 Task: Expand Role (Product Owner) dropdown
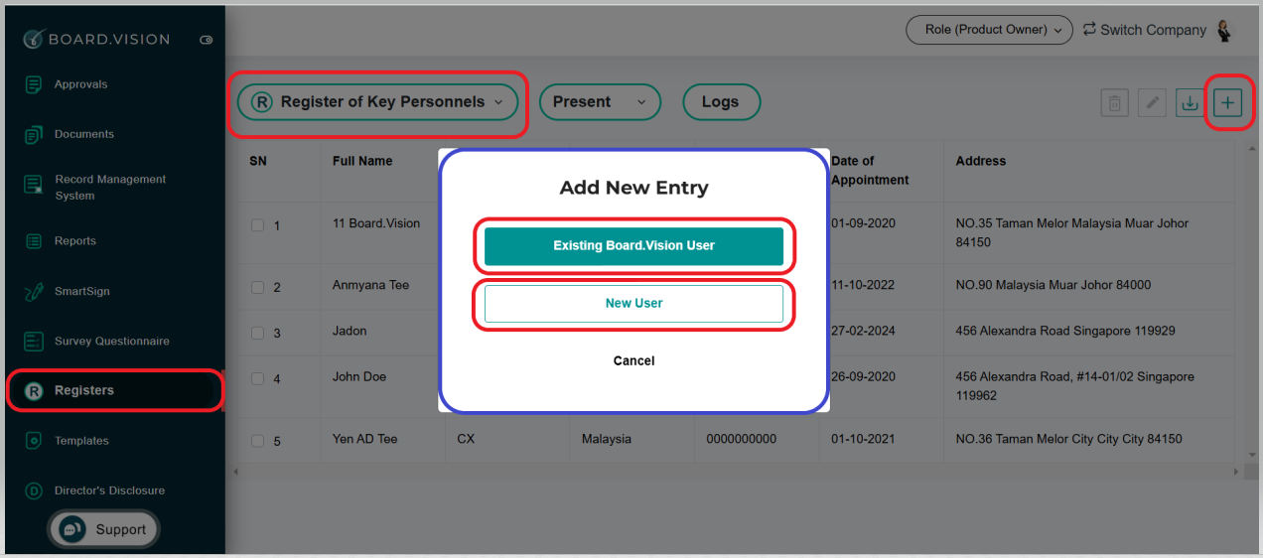tap(989, 30)
